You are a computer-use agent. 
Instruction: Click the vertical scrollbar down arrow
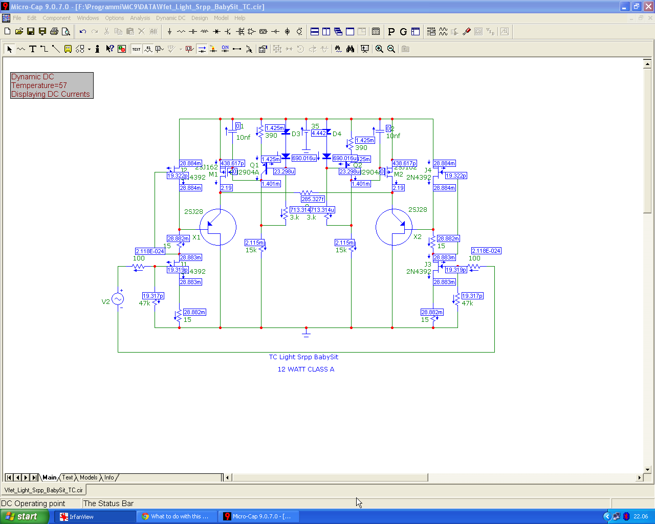click(x=647, y=469)
